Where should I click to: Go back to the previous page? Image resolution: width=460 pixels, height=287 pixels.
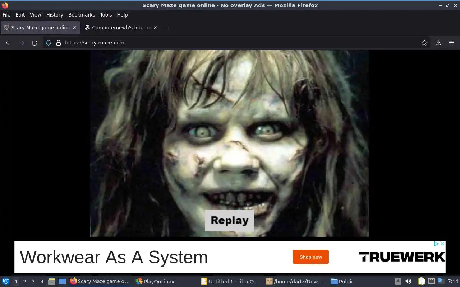(x=9, y=43)
